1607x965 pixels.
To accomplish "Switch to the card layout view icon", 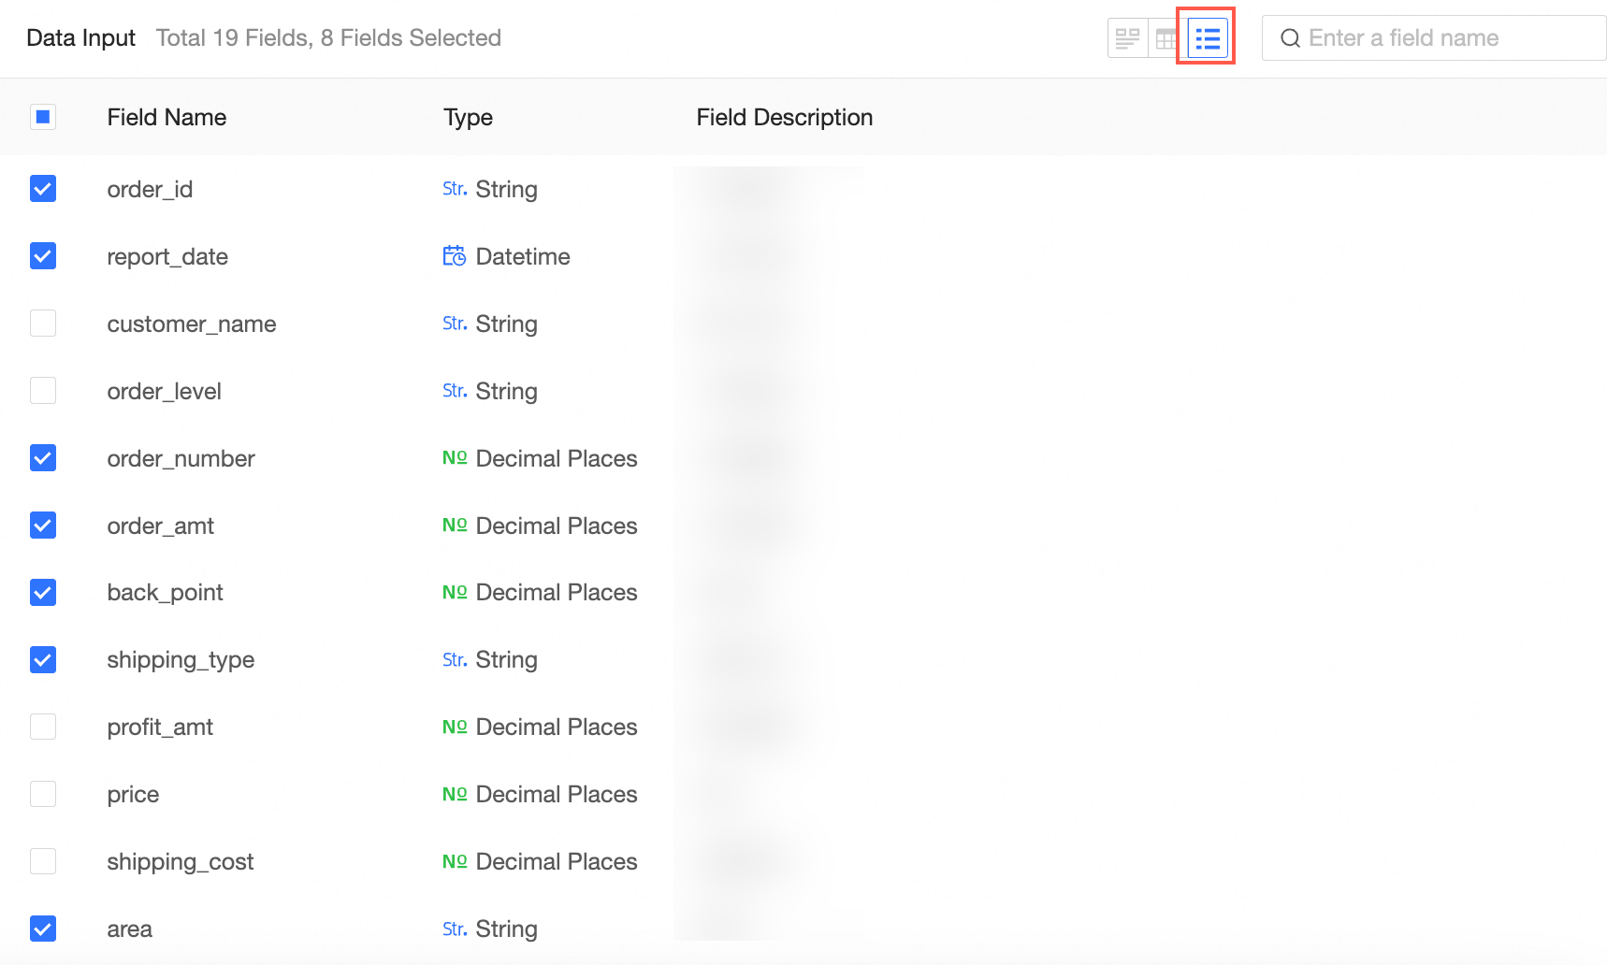I will [x=1127, y=38].
